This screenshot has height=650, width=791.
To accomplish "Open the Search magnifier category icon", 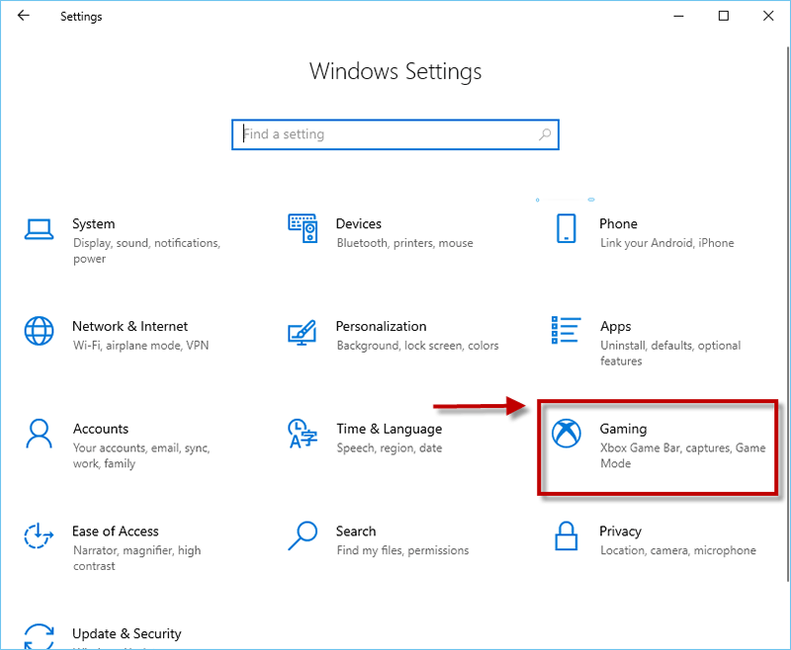I will (303, 535).
